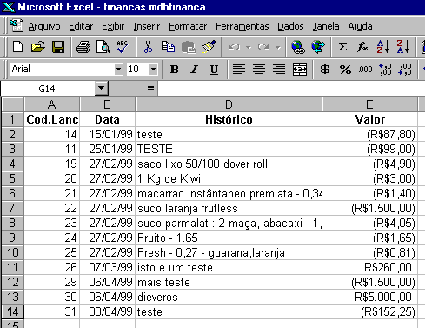425x328 pixels.
Task: Open the Inserir menu
Action: coord(147,26)
